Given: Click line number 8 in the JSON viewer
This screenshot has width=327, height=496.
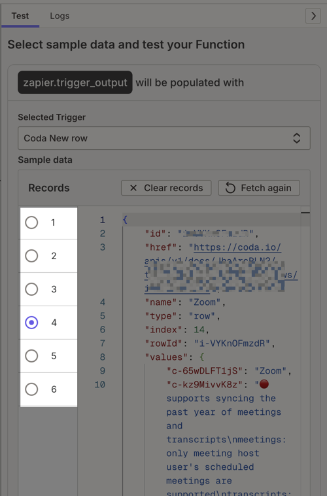Looking at the screenshot, I should pyautogui.click(x=103, y=357).
